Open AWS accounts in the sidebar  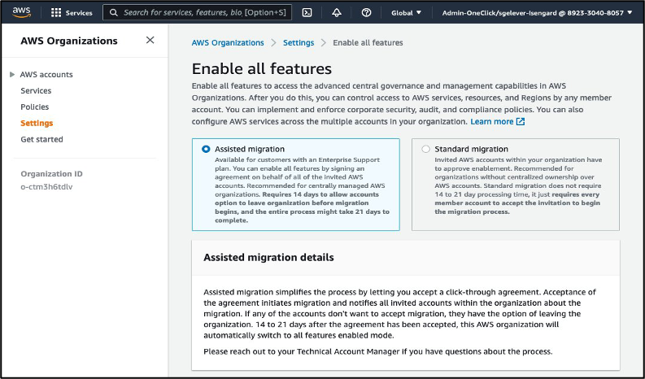[46, 75]
